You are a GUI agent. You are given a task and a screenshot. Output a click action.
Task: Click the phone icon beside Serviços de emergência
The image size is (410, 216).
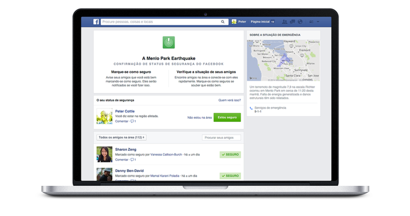coord(251,108)
